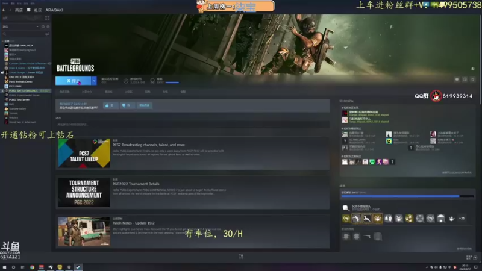Switch library to grid view icon
The height and width of the screenshot is (271, 482).
coord(47,18)
